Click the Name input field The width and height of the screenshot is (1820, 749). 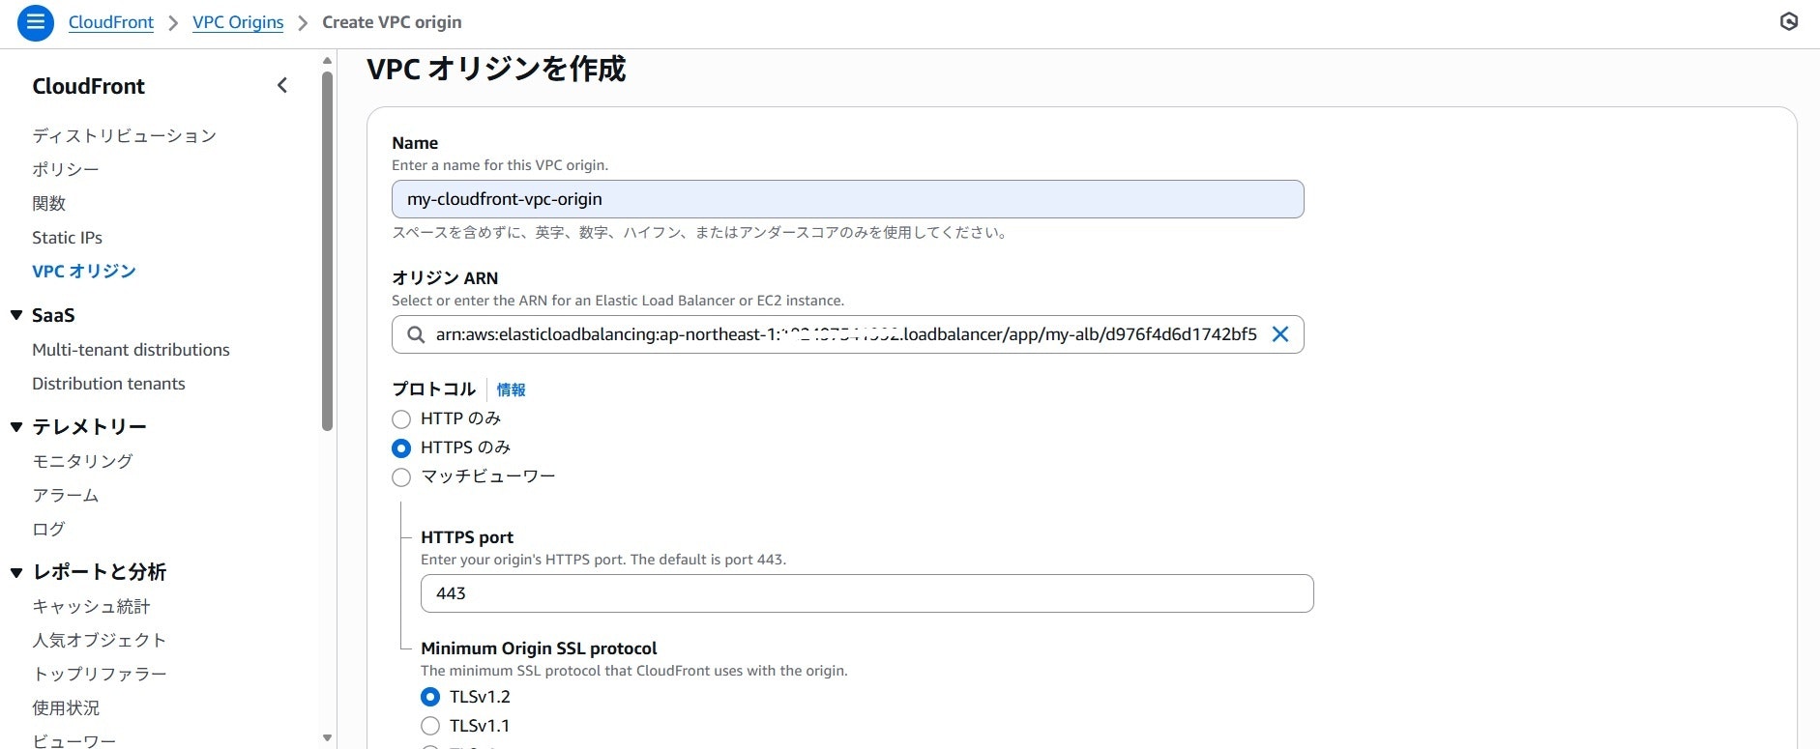click(847, 199)
